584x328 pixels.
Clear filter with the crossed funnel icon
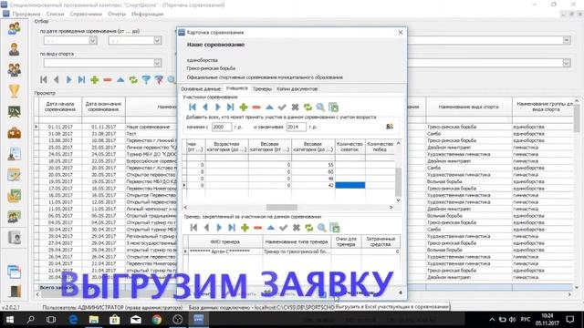[159, 79]
